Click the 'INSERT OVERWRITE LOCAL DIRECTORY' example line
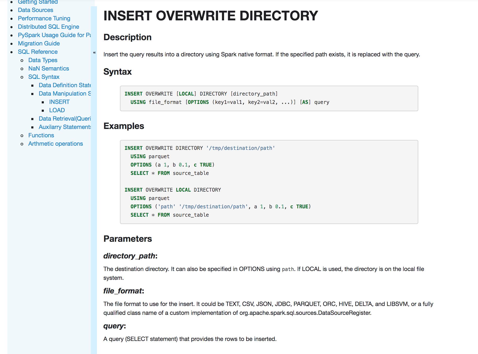 point(173,190)
